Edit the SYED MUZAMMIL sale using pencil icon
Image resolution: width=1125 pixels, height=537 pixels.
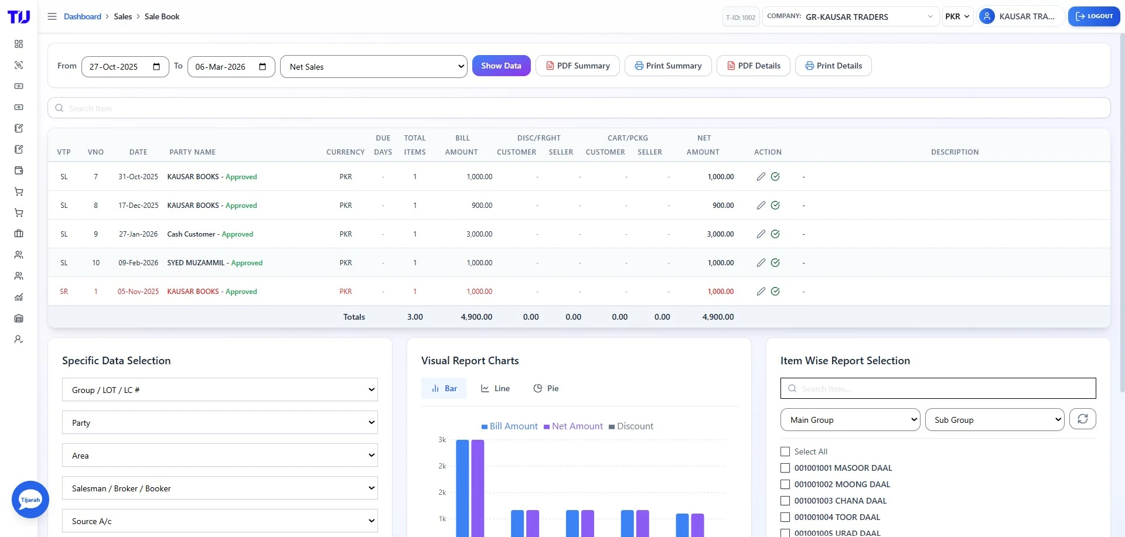point(761,262)
